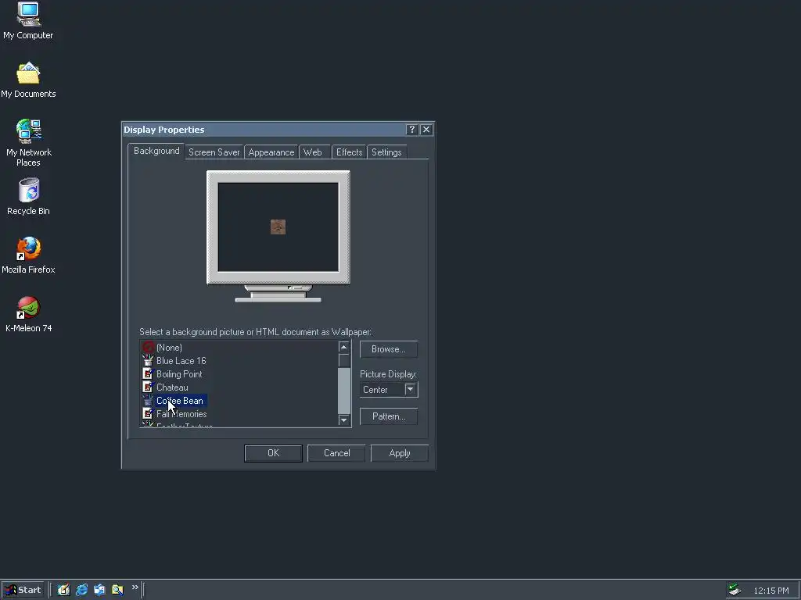Switch to the Background tab
801x600 pixels.
(x=156, y=151)
